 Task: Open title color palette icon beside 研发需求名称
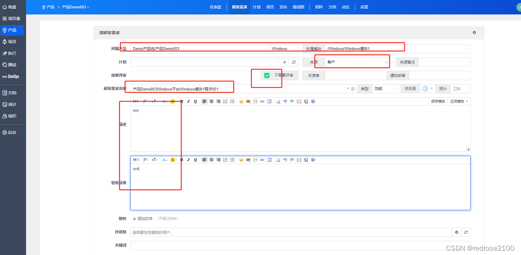353,89
